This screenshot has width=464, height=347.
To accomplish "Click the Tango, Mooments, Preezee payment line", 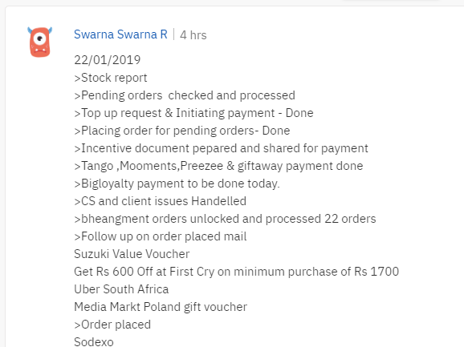I will pos(218,166).
